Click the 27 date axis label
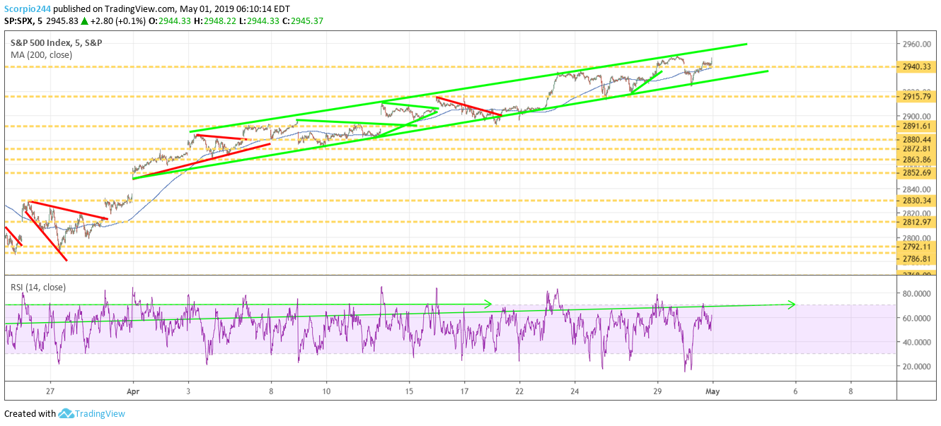 tap(50, 390)
